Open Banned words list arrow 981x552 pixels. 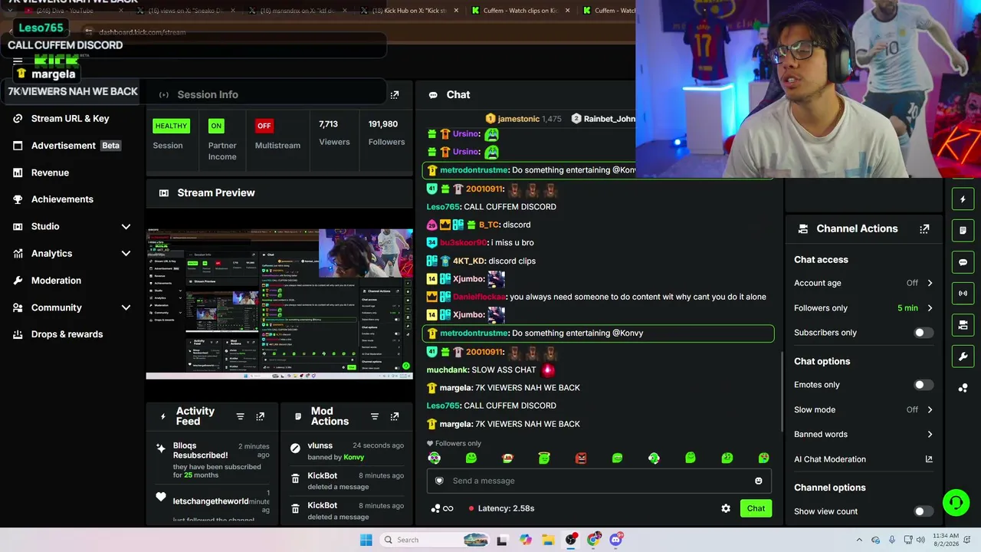point(930,434)
